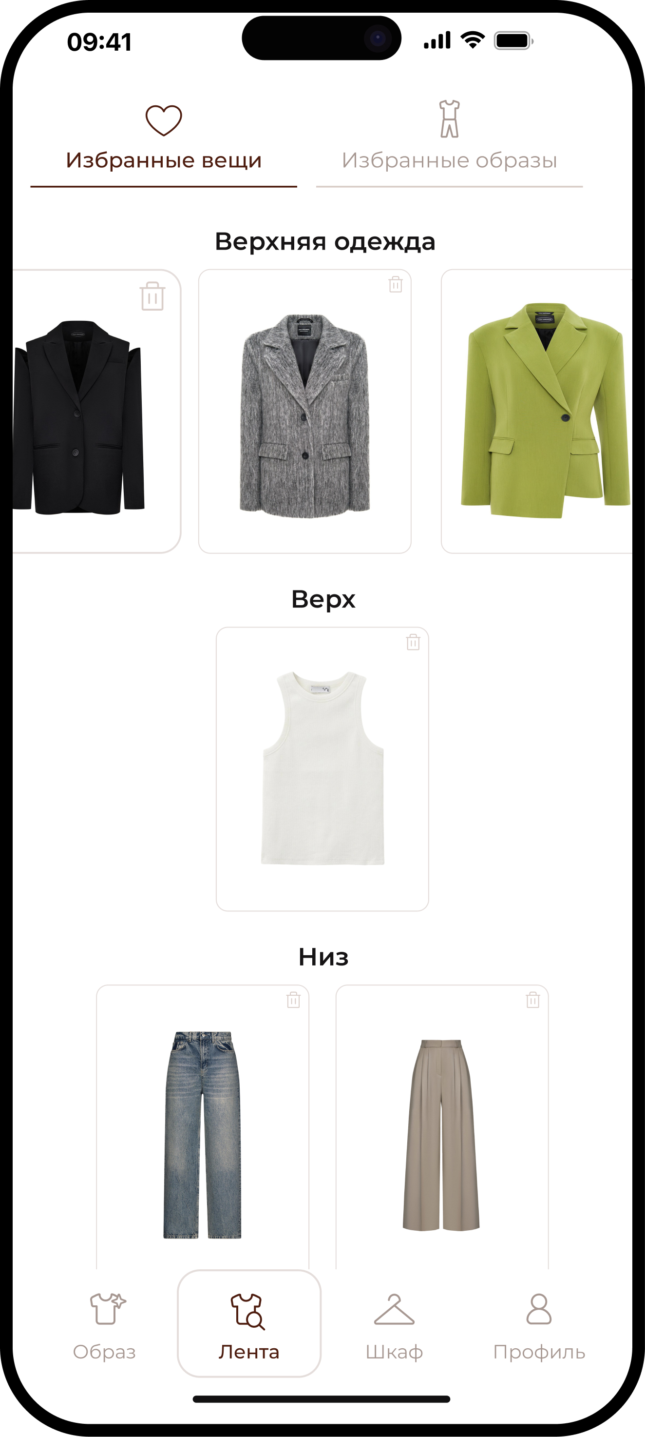The image size is (645, 1437).
Task: Remove the gray wool jacket via trash icon
Action: tap(395, 284)
